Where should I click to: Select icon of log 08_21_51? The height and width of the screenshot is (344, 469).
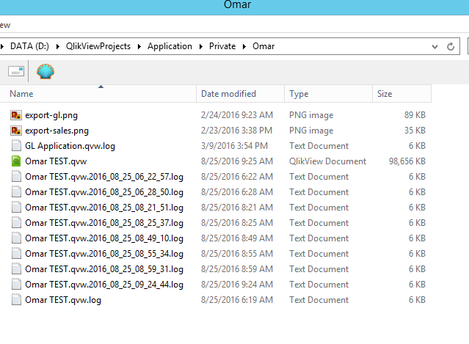[x=16, y=208]
